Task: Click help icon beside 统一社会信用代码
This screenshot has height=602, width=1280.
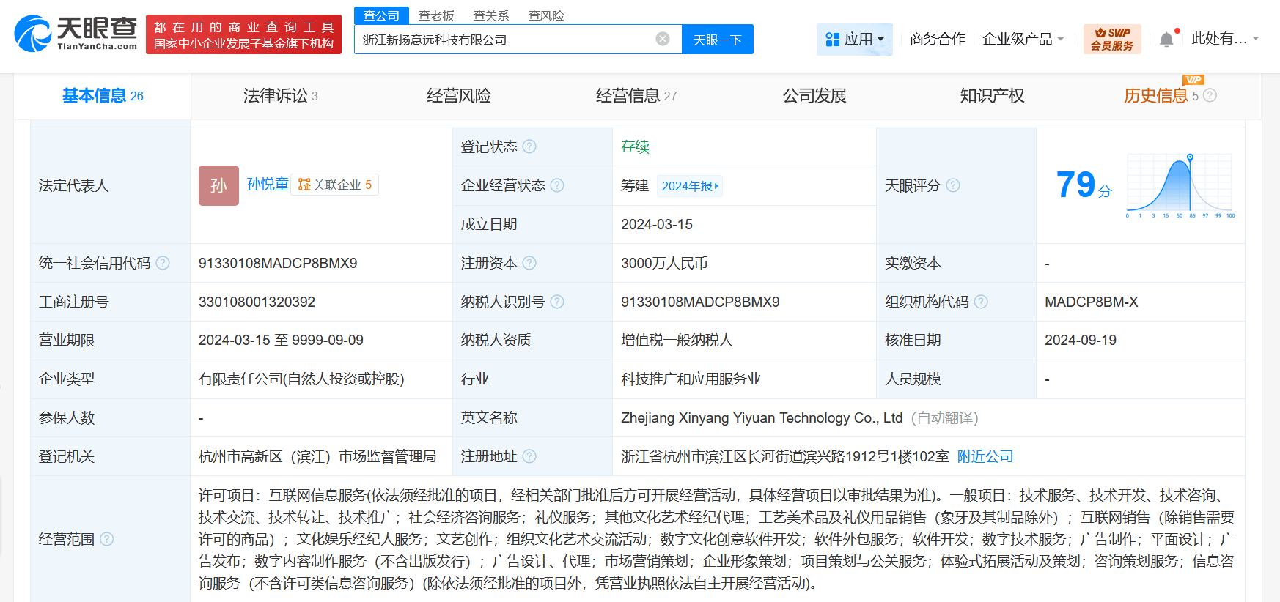Action: tap(163, 263)
